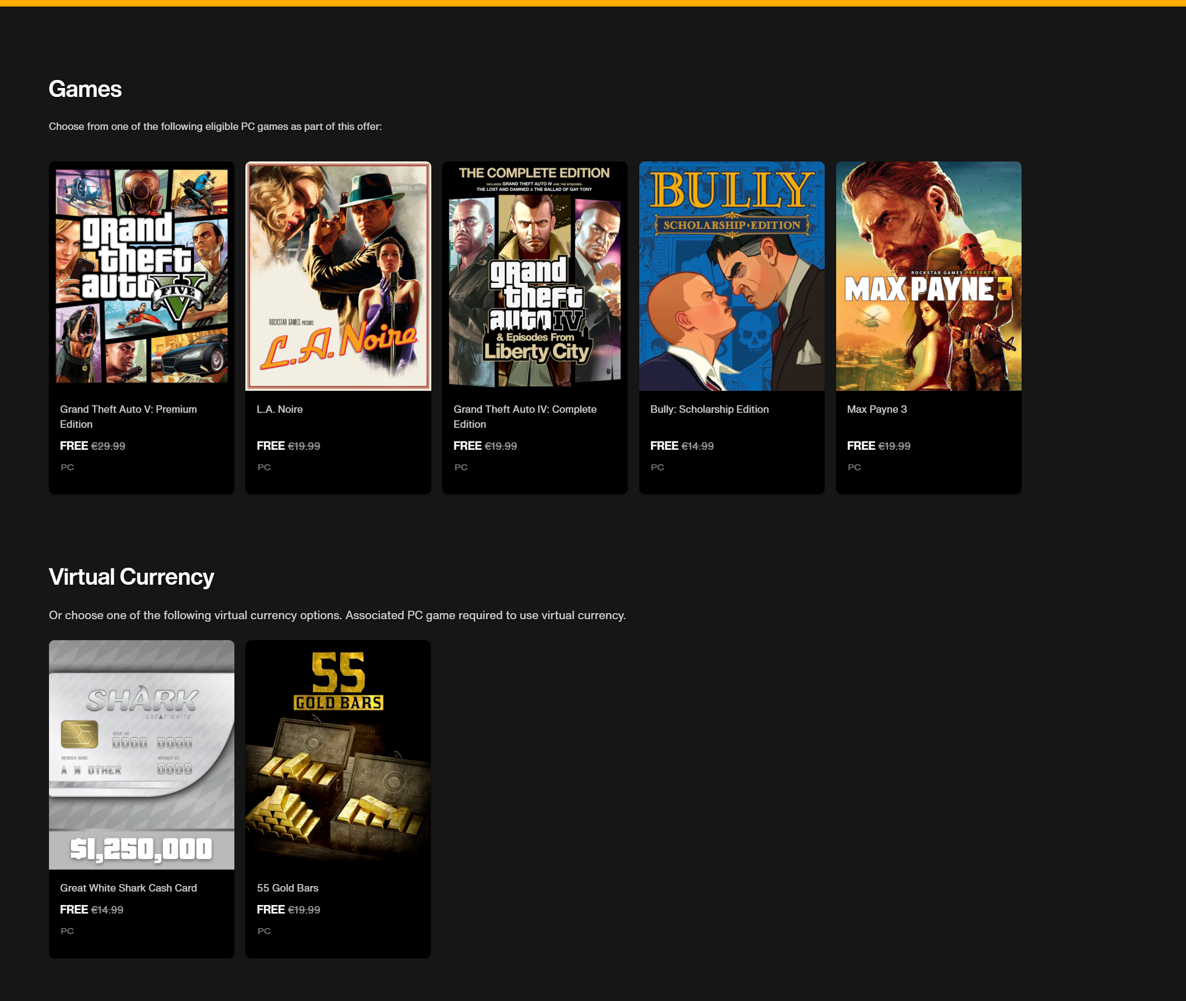Click the Great White Shark Cash Card title
Image resolution: width=1186 pixels, height=1001 pixels.
coord(128,888)
